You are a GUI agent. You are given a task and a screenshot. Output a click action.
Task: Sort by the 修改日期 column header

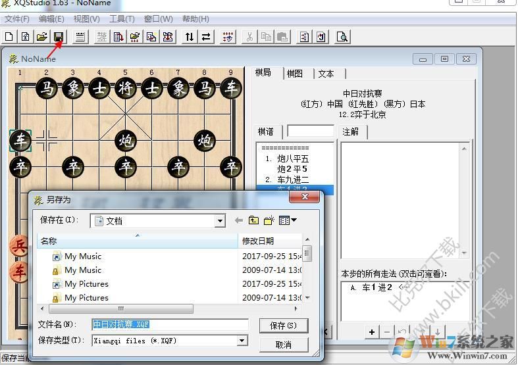pos(270,241)
